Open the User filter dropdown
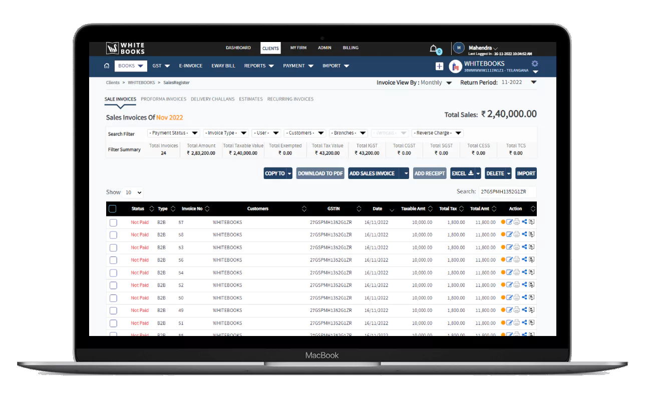 266,133
